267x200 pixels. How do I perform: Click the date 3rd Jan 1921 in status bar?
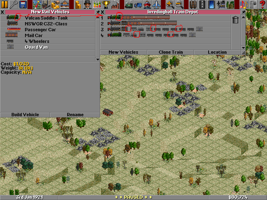click(30, 197)
